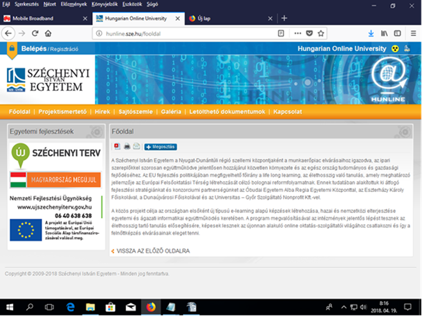Open the Könyvjelzők menu
The height and width of the screenshot is (316, 422).
coord(105,4)
